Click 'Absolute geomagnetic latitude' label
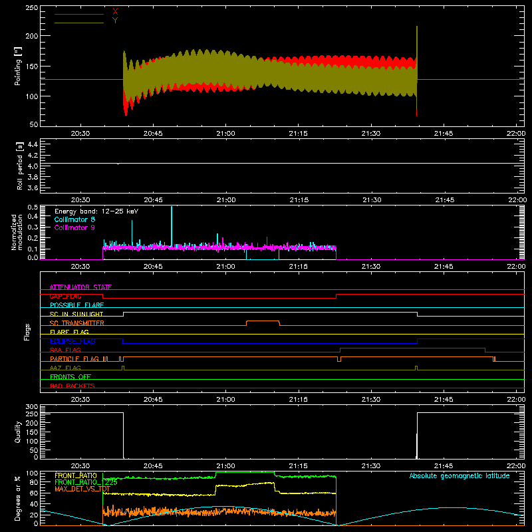 coord(460,475)
